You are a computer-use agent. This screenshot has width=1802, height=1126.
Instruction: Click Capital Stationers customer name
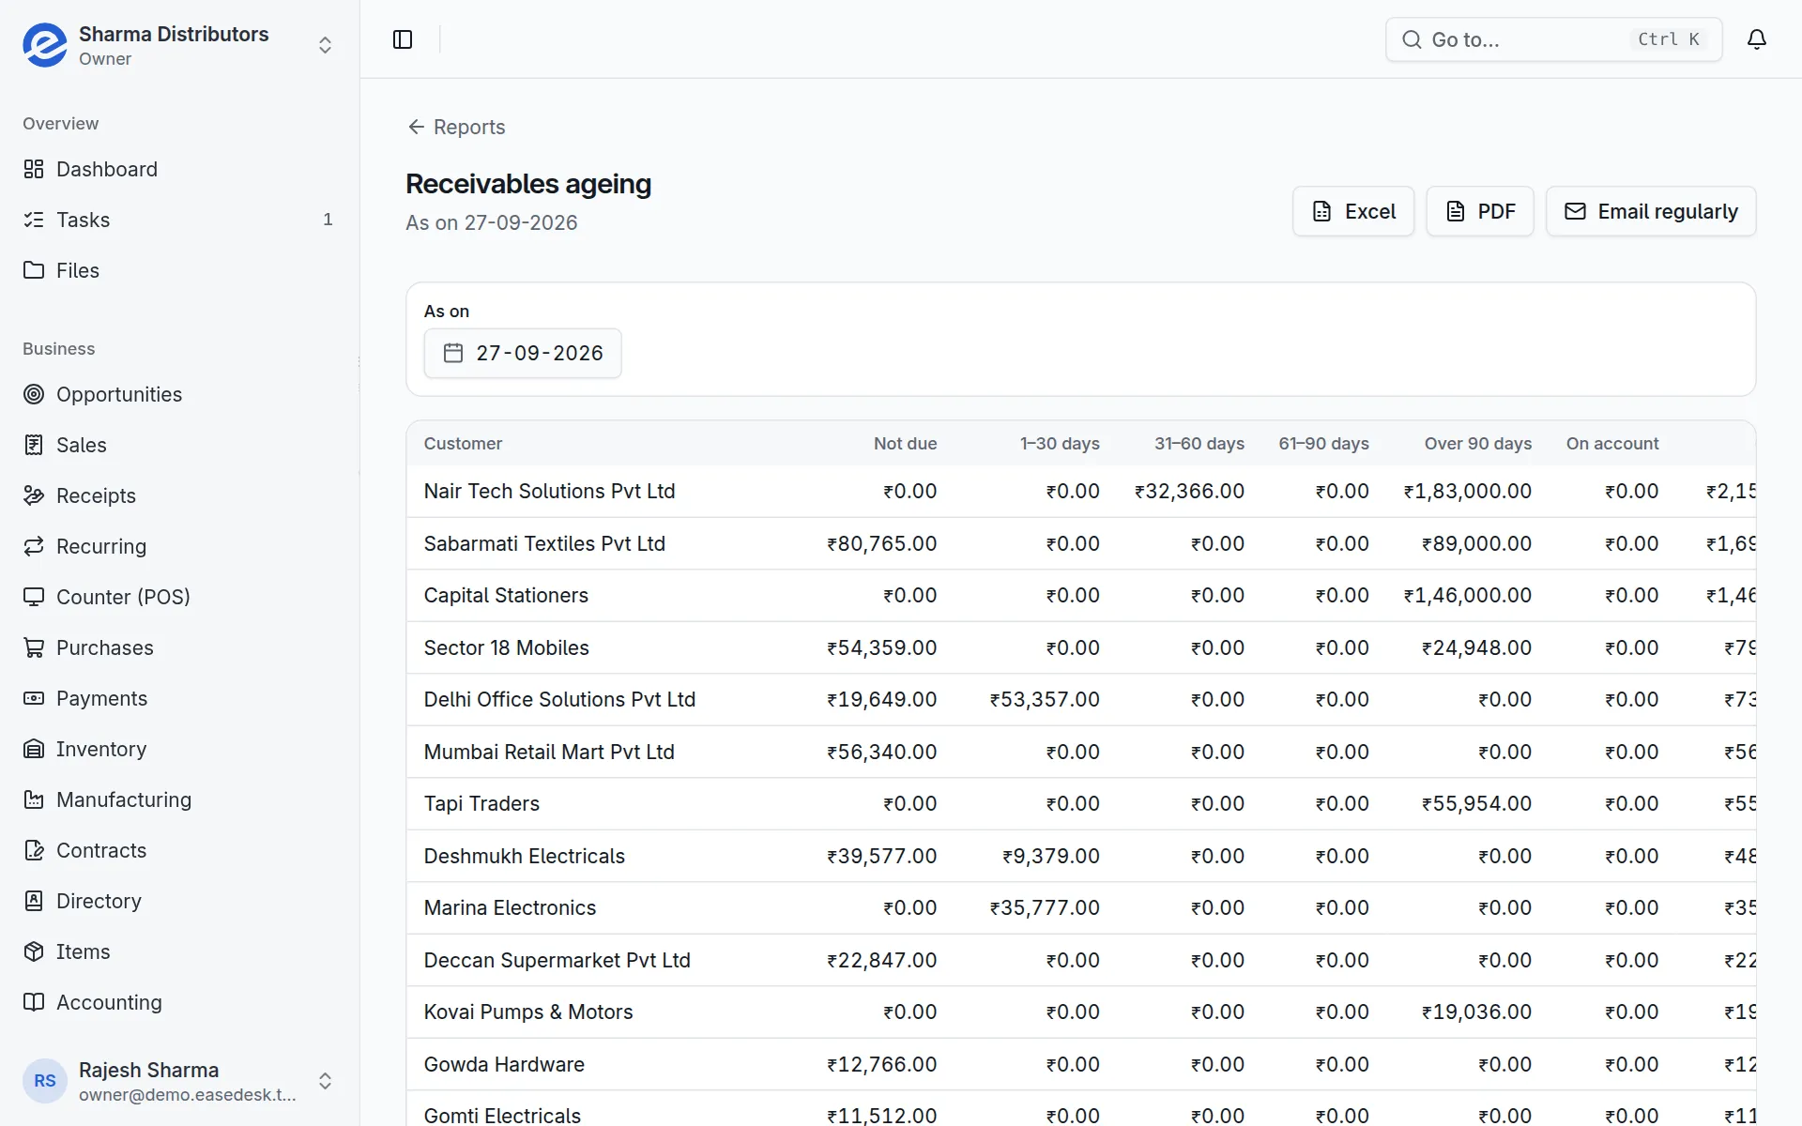tap(506, 596)
